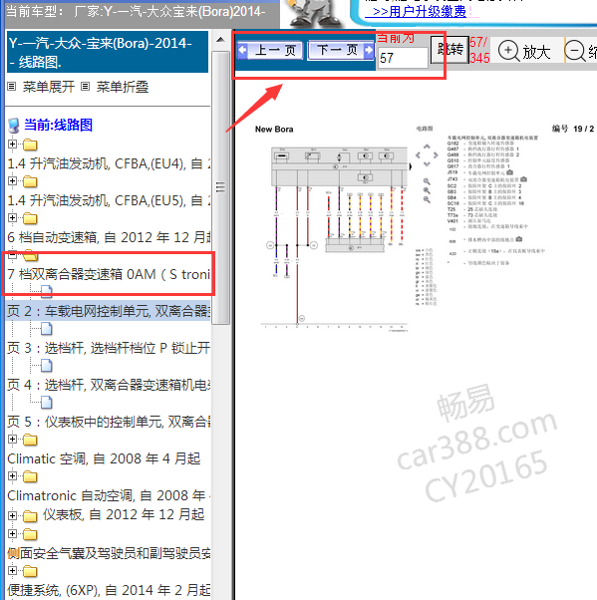Open 1.4 升汽油发动机, CFBA,(EU5) entry
Viewport: 597px width, 600px height.
click(x=109, y=200)
